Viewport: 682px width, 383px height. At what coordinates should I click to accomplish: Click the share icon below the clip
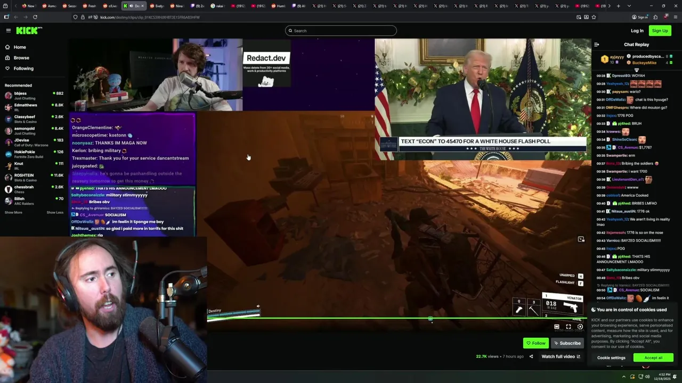click(x=531, y=356)
